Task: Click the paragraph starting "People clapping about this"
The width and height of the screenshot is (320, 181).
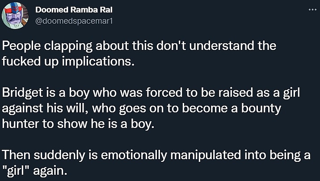Action: 139,53
